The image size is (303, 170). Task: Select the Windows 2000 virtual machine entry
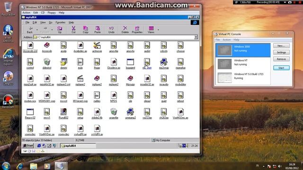[x=243, y=50]
